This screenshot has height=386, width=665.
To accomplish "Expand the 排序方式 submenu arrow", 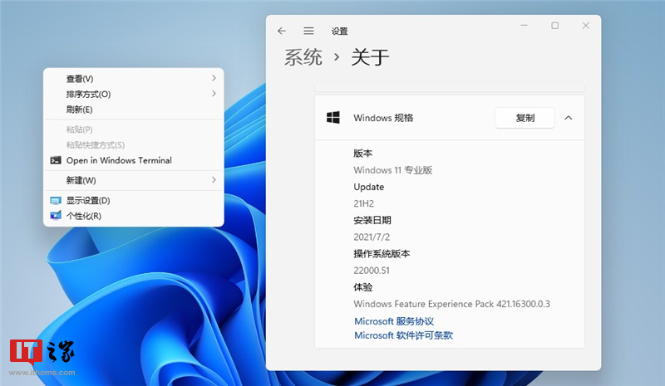I will tap(214, 94).
